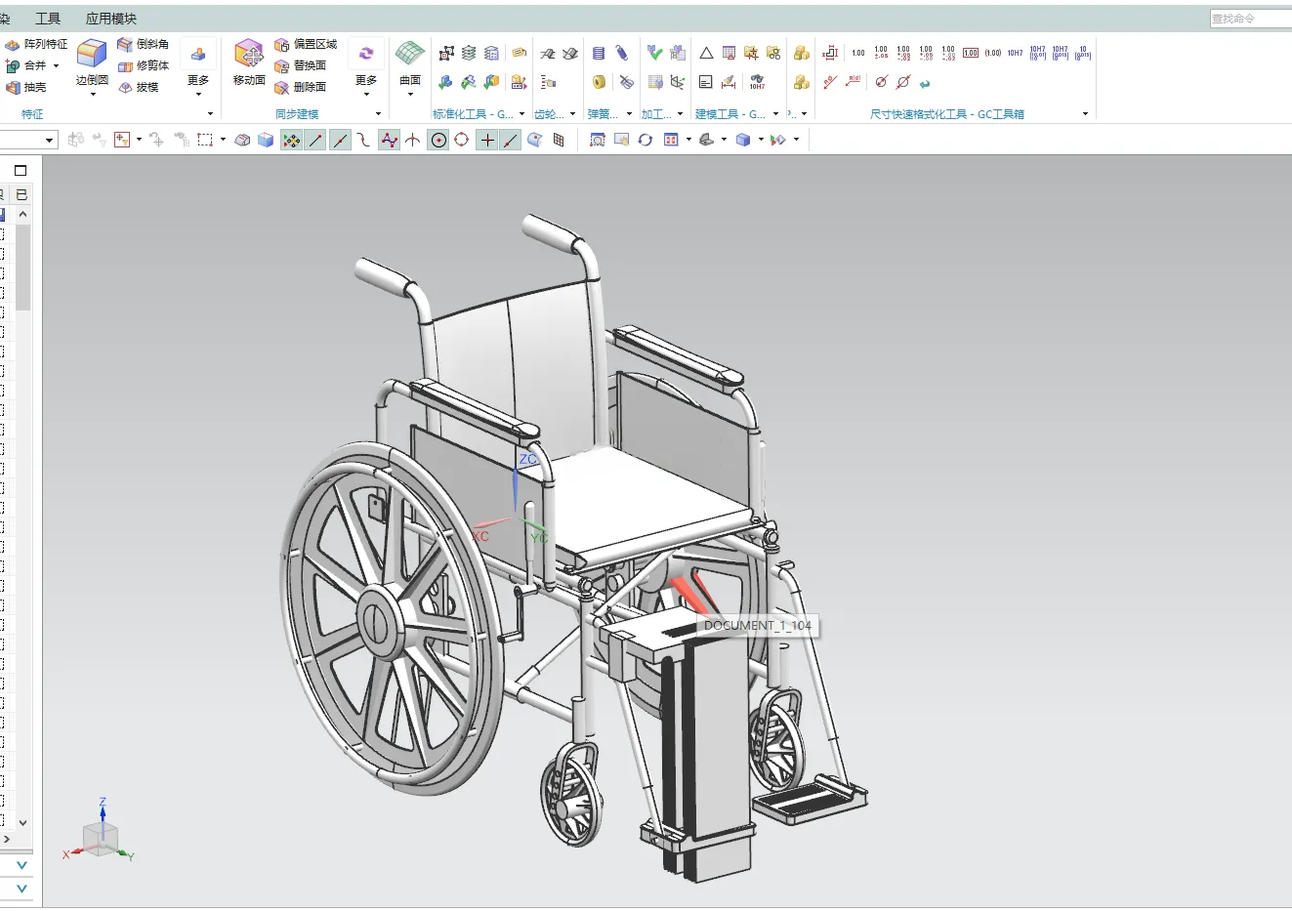Toggle the arc center snap point option
Viewport: 1292px width, 911px height.
pyautogui.click(x=438, y=141)
